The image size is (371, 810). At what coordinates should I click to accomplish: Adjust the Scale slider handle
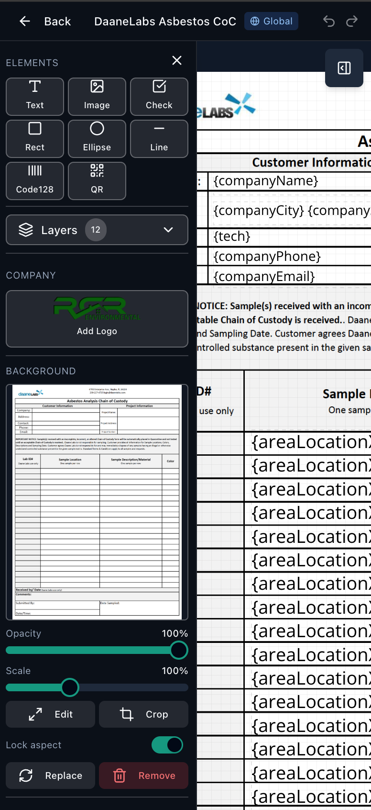[70, 687]
